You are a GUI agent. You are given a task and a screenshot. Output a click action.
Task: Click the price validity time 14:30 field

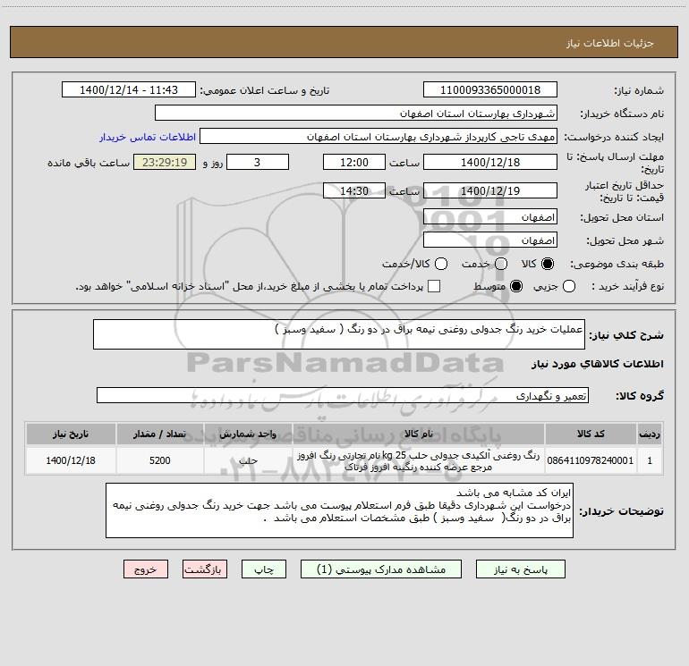click(x=354, y=190)
